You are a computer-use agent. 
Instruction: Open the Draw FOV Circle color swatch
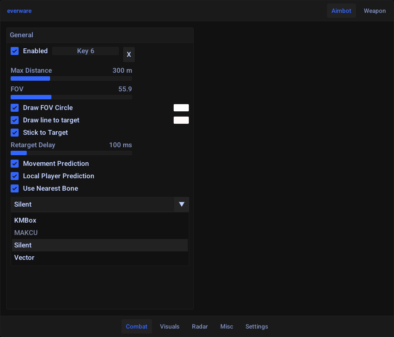pos(181,108)
